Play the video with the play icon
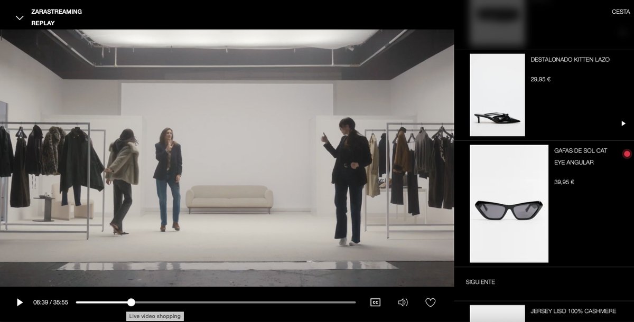This screenshot has height=322, width=634. 20,302
